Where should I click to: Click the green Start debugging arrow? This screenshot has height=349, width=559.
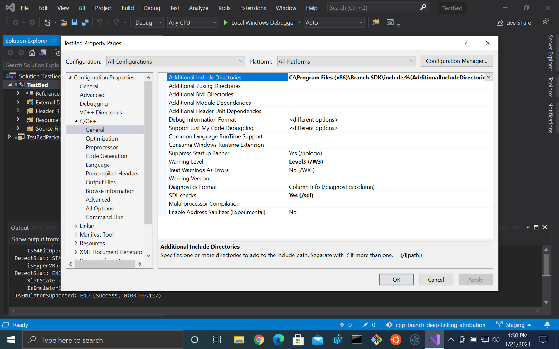pyautogui.click(x=226, y=22)
